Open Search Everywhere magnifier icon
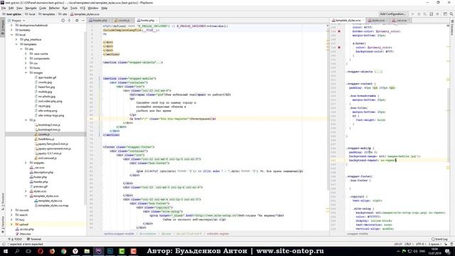 [x=451, y=14]
